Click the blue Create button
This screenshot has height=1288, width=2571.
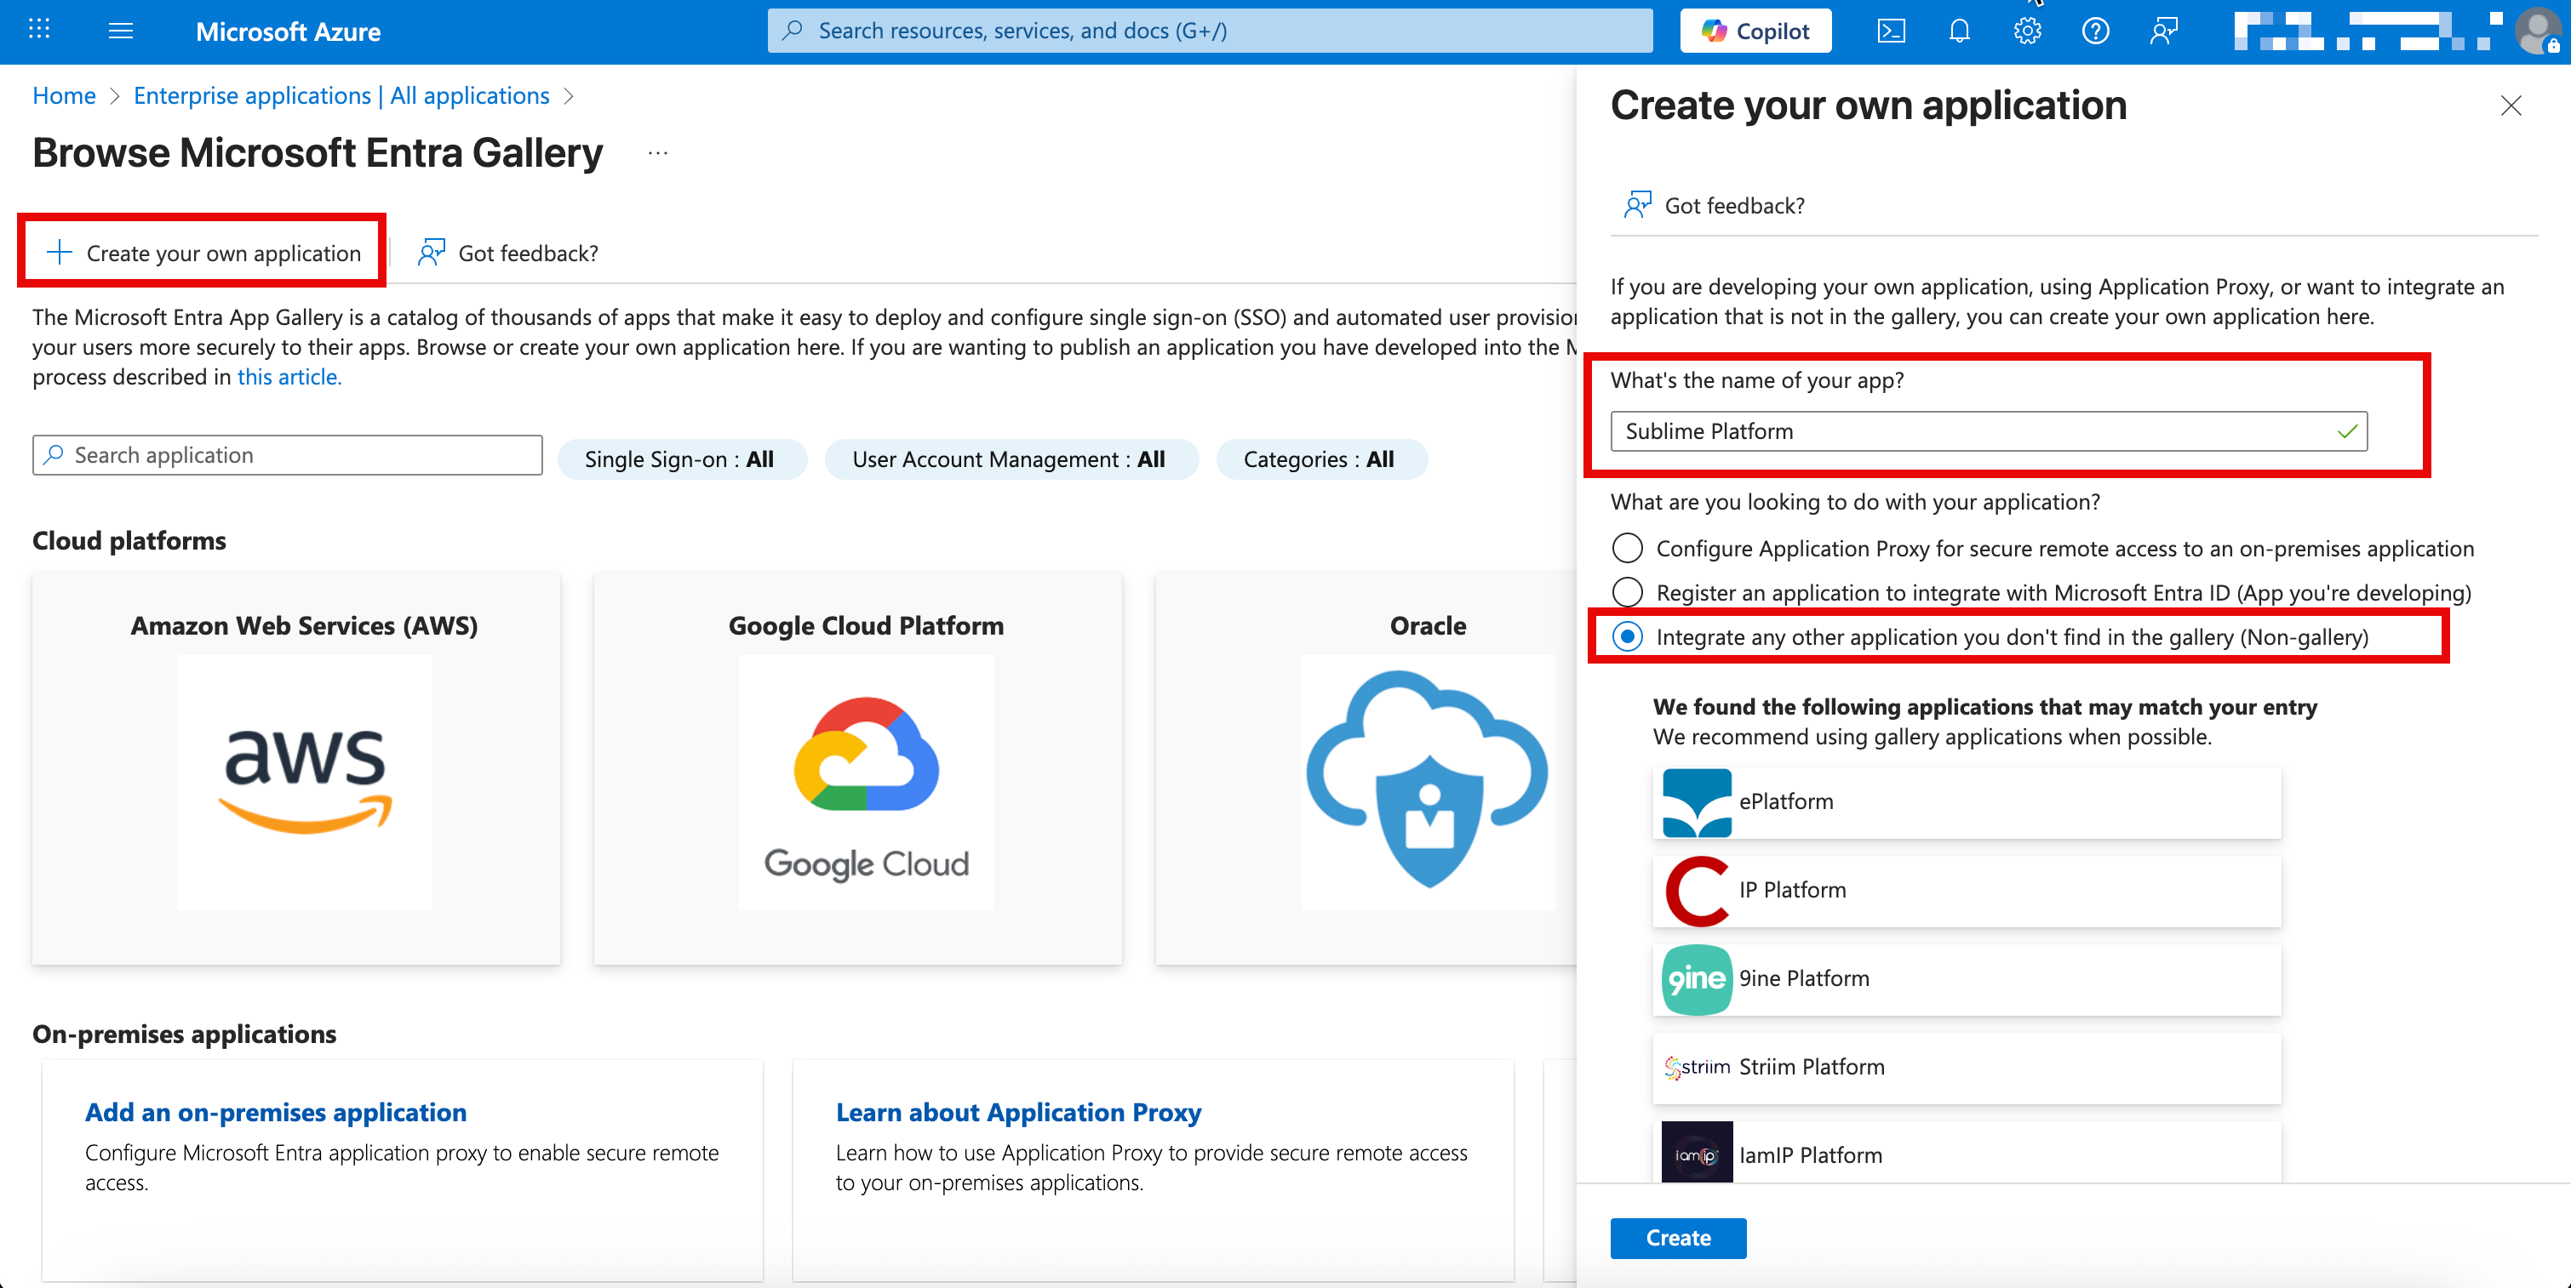coord(1678,1238)
